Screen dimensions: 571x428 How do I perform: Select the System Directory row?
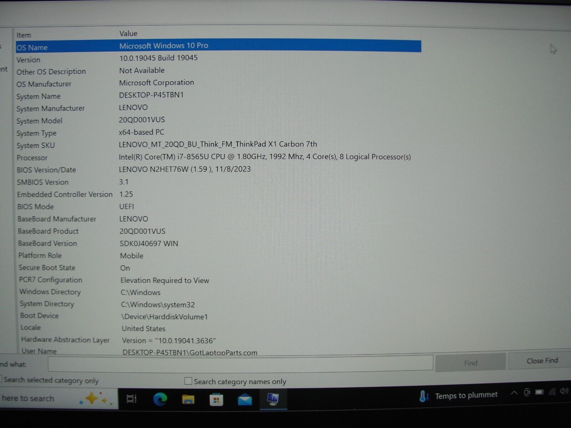[x=47, y=304]
